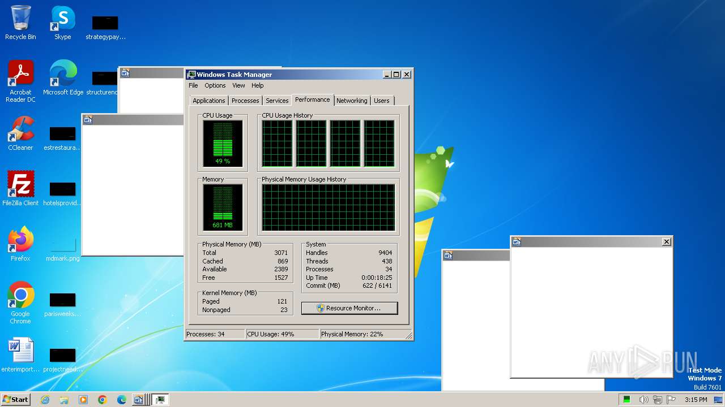Switch to the Applications tab
Screen dimensions: 725x407
tap(209, 101)
